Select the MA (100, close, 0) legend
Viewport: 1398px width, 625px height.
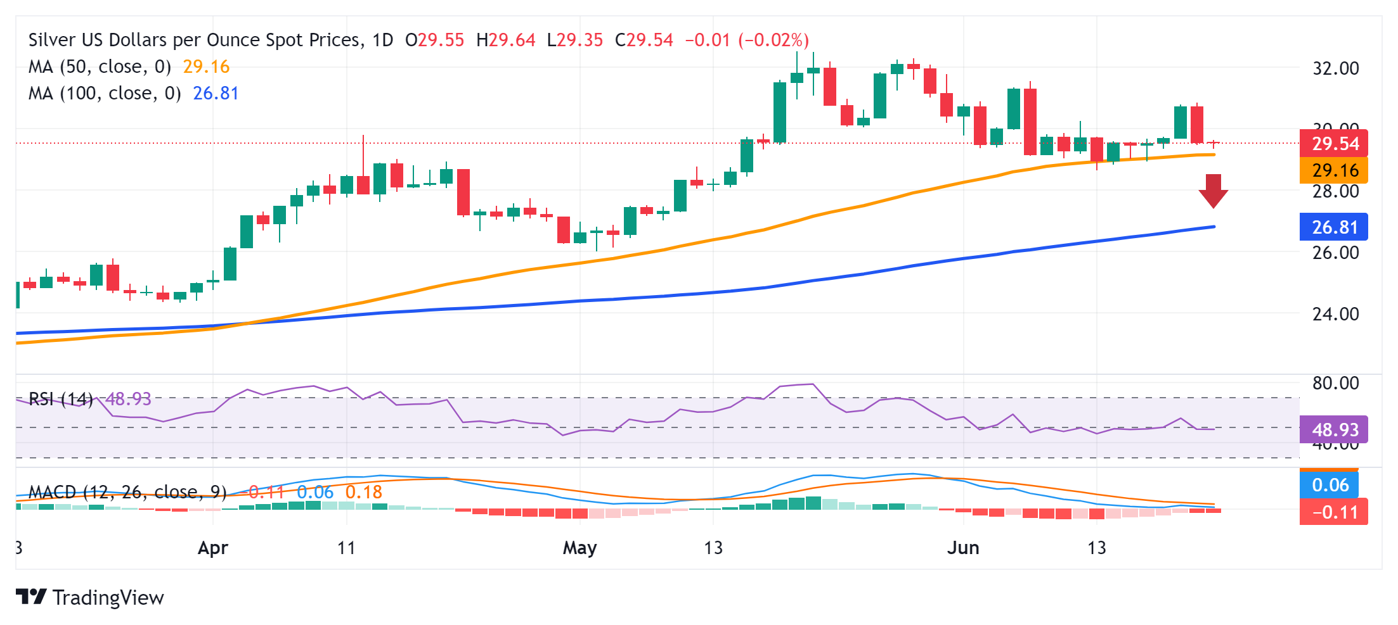pyautogui.click(x=105, y=93)
